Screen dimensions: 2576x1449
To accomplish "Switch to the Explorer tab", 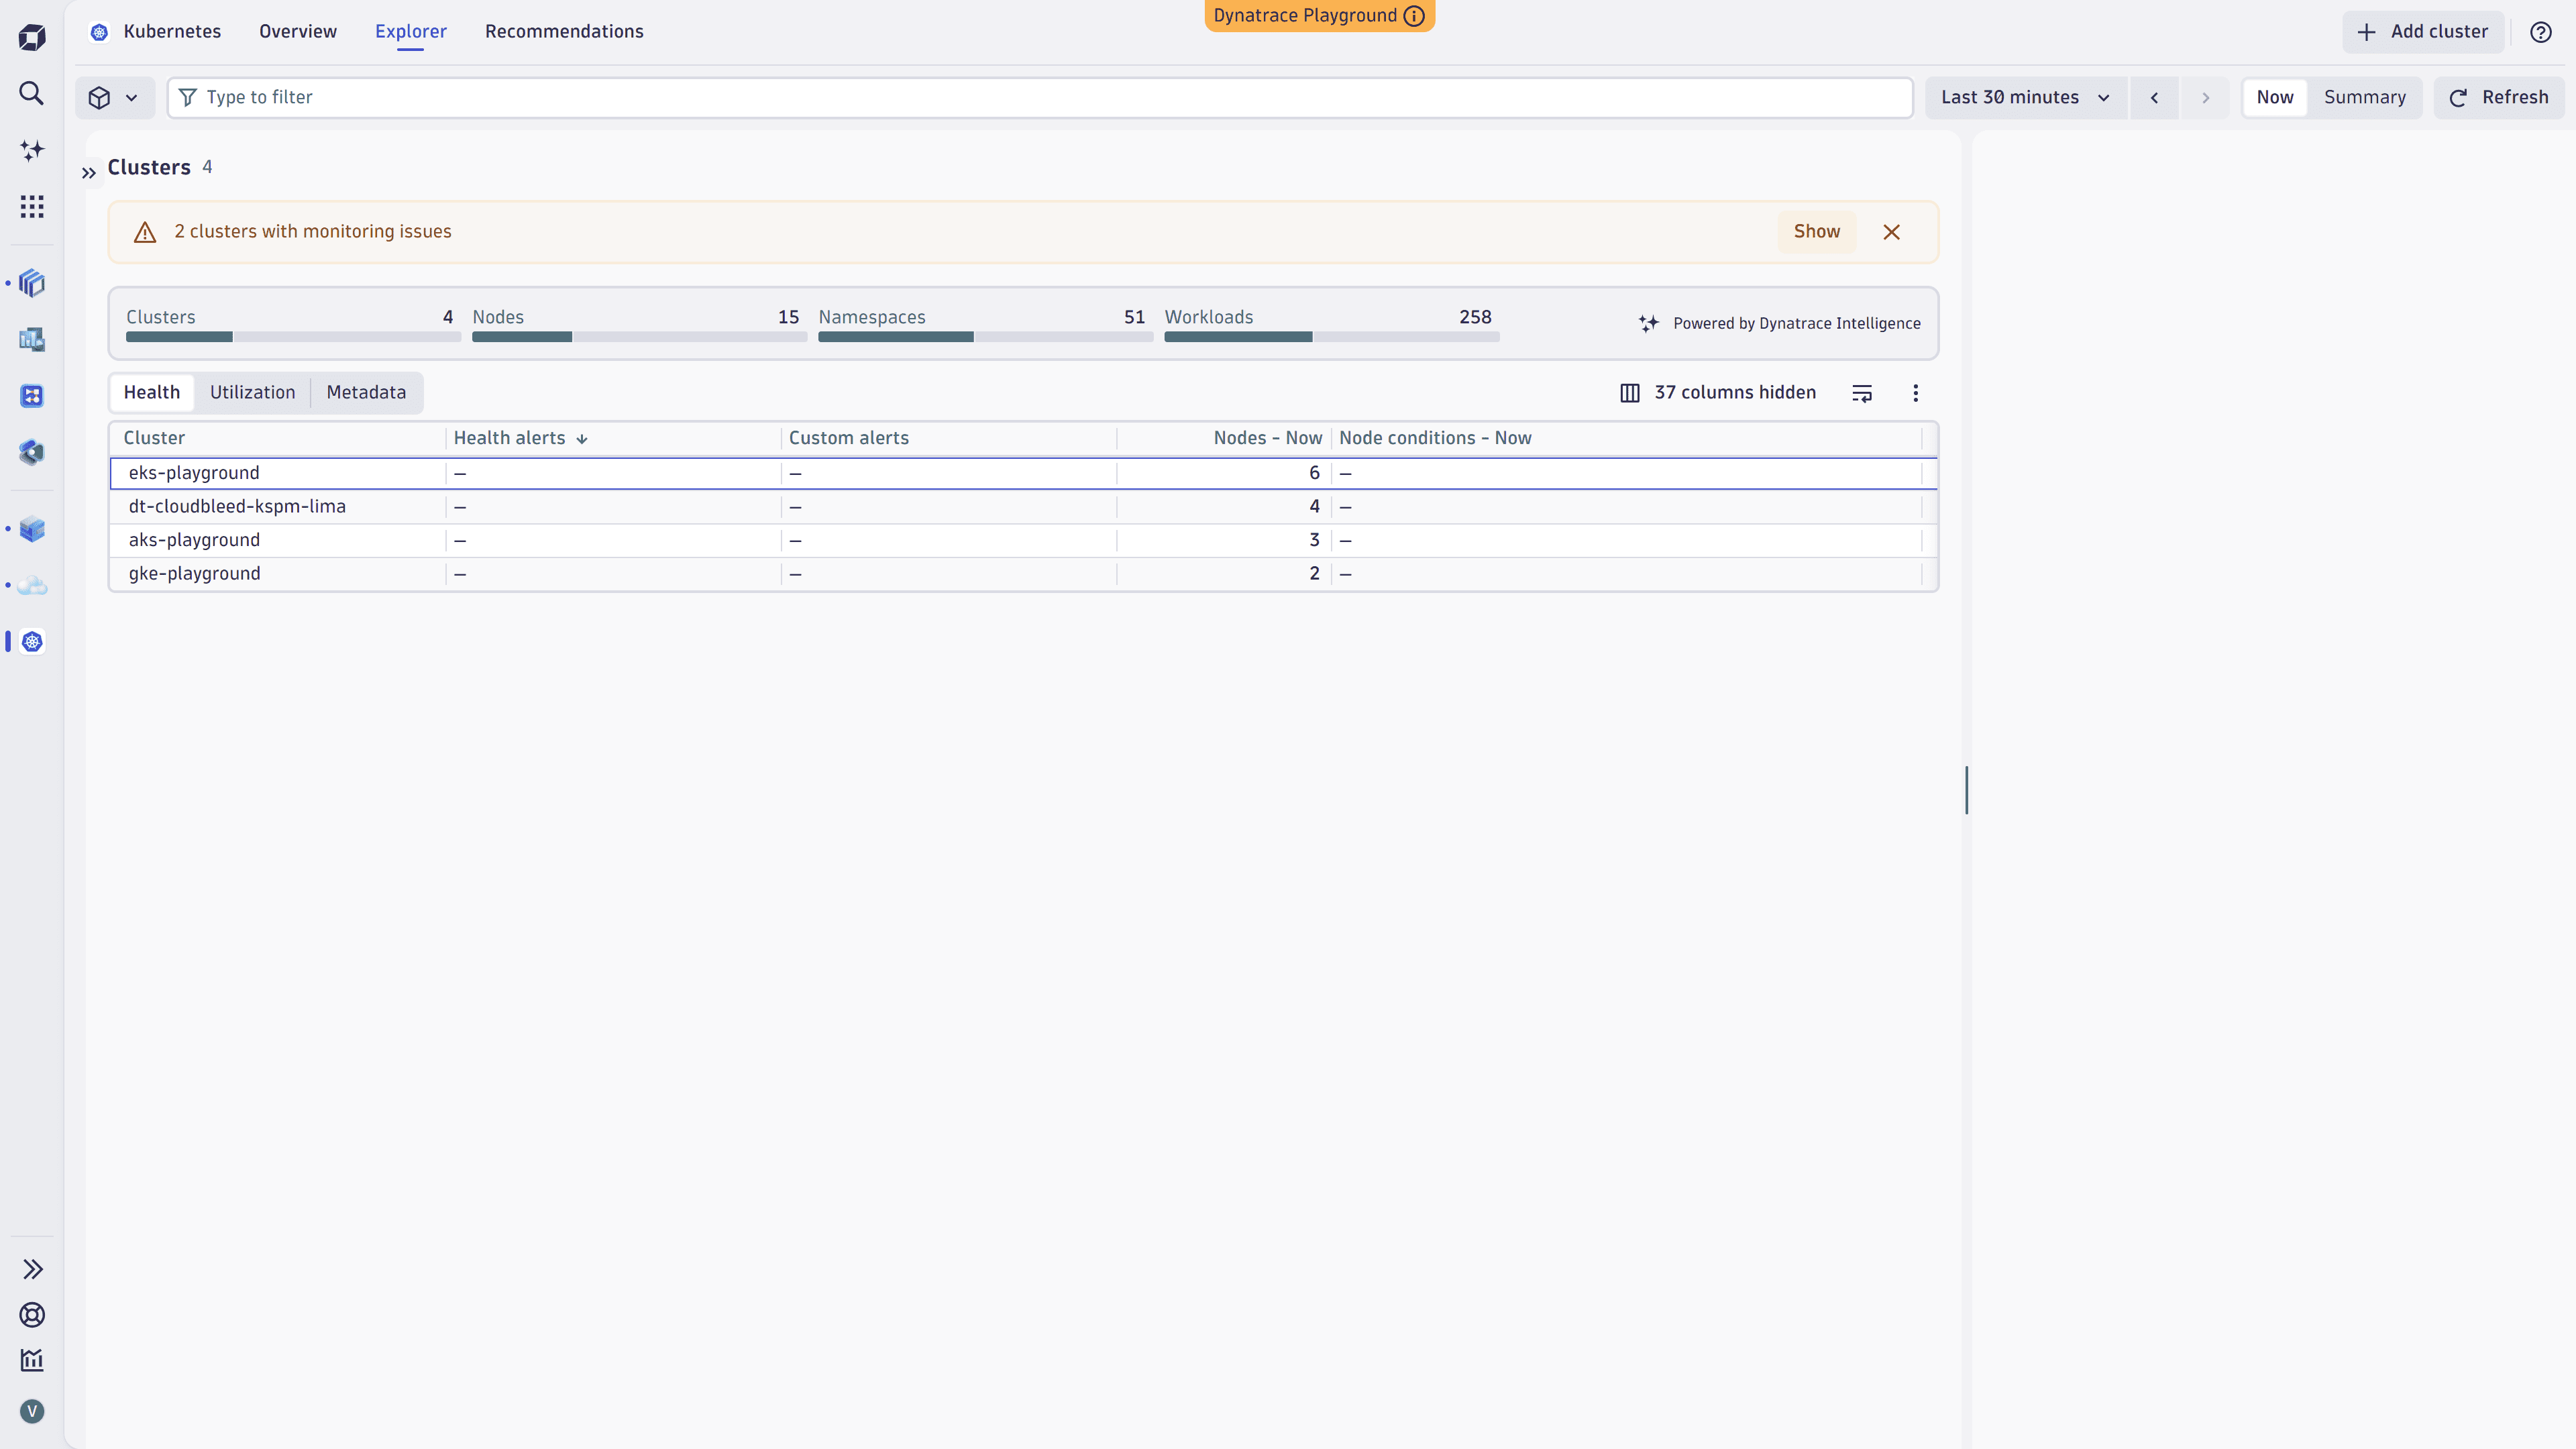I will pyautogui.click(x=411, y=32).
